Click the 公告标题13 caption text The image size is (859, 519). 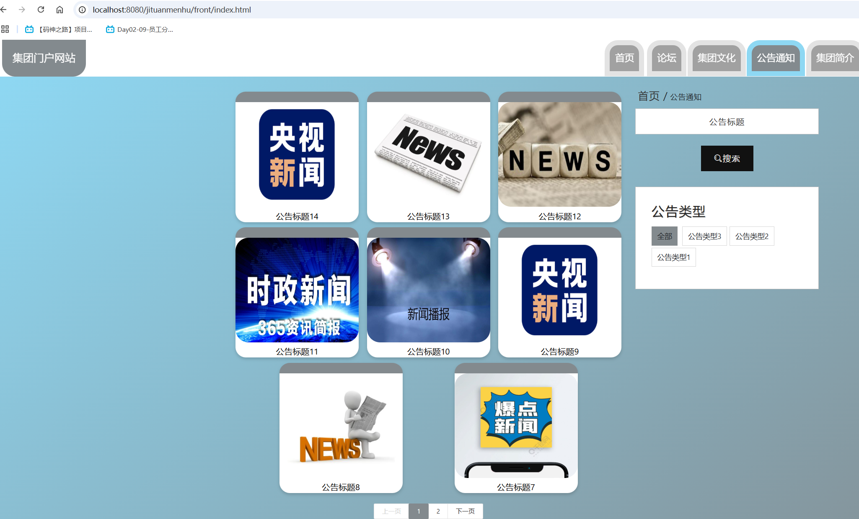(x=428, y=216)
